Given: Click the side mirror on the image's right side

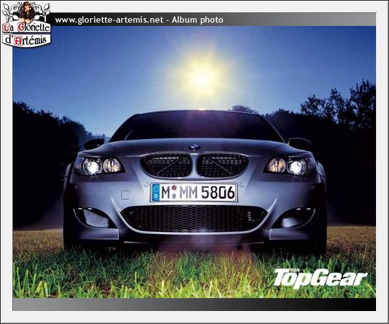Looking at the screenshot, I should [x=300, y=143].
